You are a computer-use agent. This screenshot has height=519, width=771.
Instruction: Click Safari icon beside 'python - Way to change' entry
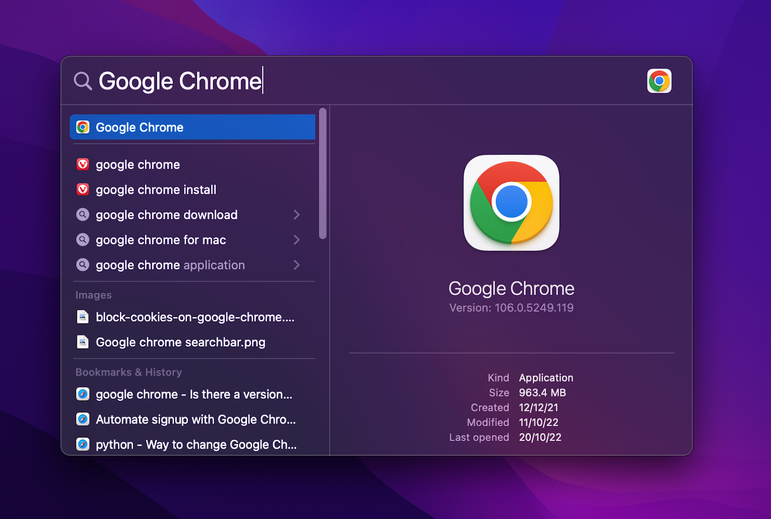point(83,444)
